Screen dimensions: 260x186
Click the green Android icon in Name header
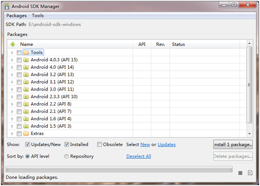[13, 44]
